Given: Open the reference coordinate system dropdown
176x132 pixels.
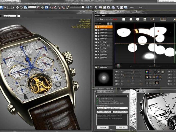Looking at the screenshot, I should tap(32, 7).
